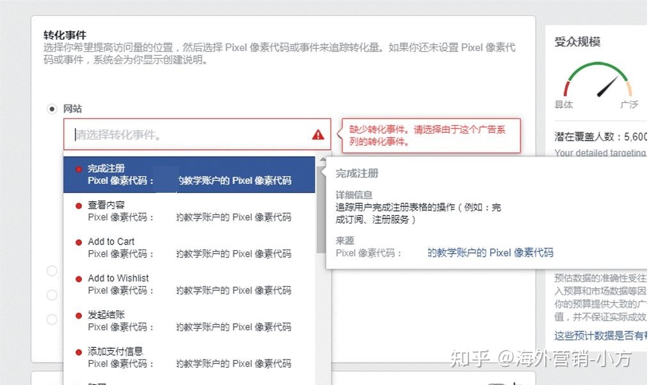Click 受众规模 panel heading
The height and width of the screenshot is (385, 649).
[577, 42]
